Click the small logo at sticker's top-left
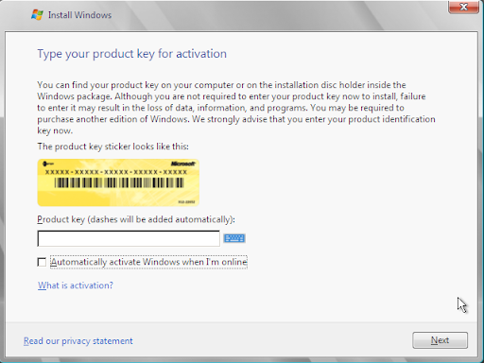Image resolution: width=484 pixels, height=363 pixels. 48,164
